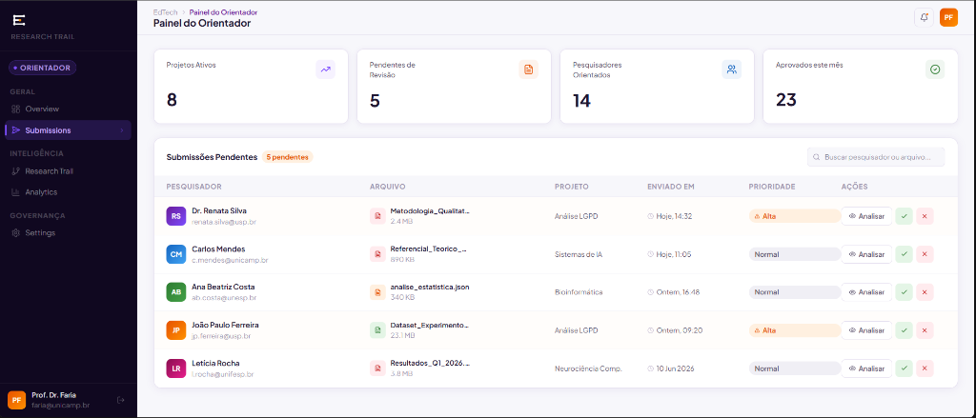Click the Referencial_Teorico file icon
Screen dimensions: 976x418
click(x=377, y=254)
